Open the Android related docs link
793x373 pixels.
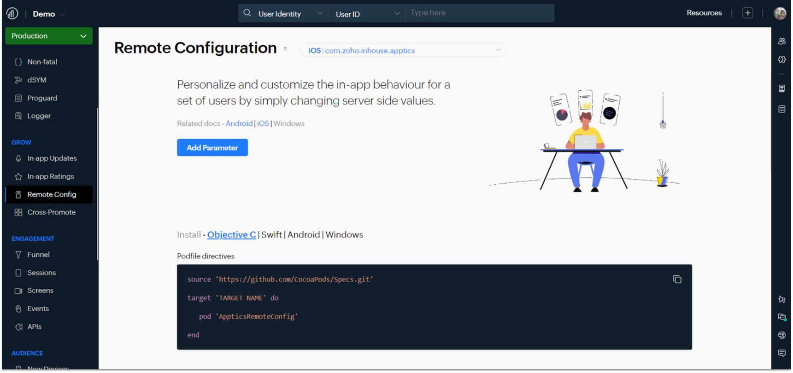[x=239, y=123]
